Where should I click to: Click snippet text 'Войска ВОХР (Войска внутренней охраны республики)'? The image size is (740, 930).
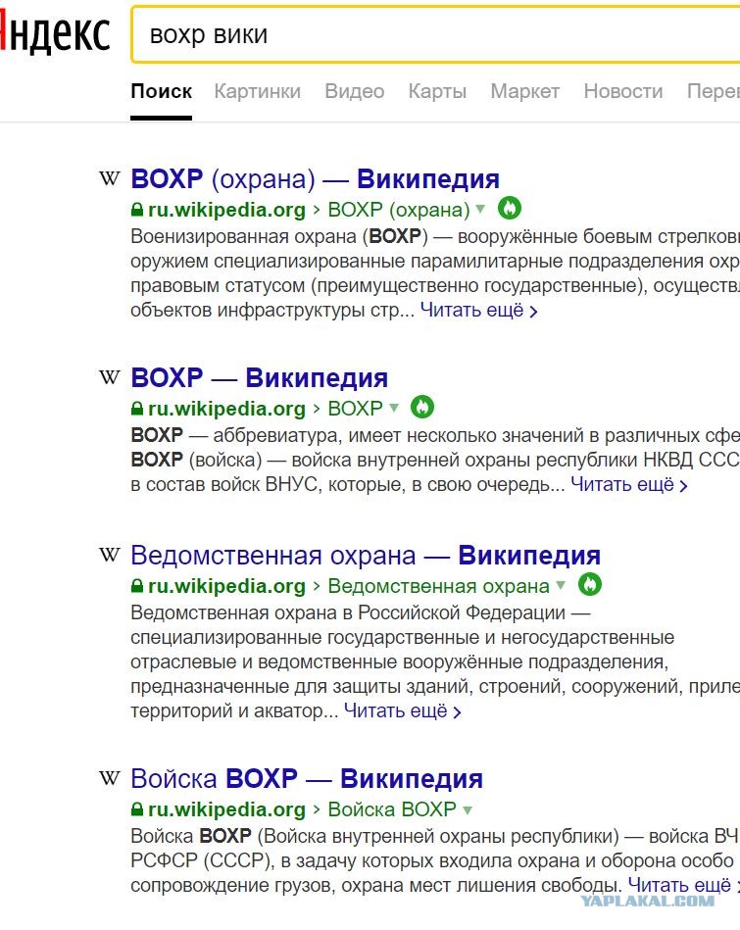[374, 836]
